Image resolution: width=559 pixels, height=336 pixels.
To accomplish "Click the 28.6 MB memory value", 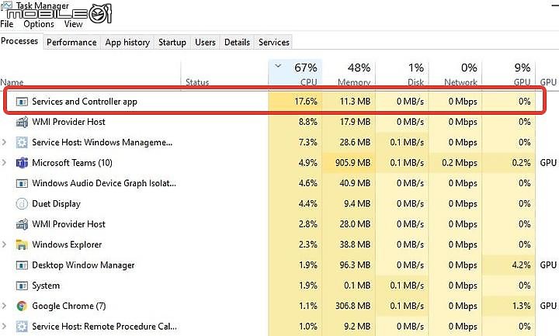I will (x=355, y=142).
